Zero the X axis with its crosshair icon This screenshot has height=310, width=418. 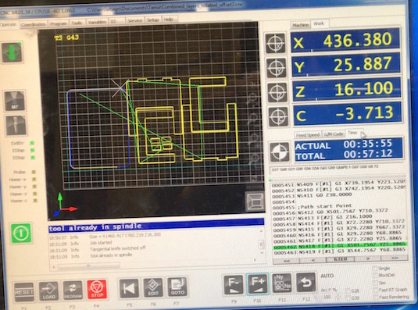pyautogui.click(x=275, y=43)
